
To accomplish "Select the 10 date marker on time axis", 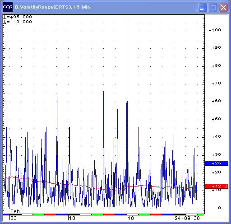I will click(72, 218).
